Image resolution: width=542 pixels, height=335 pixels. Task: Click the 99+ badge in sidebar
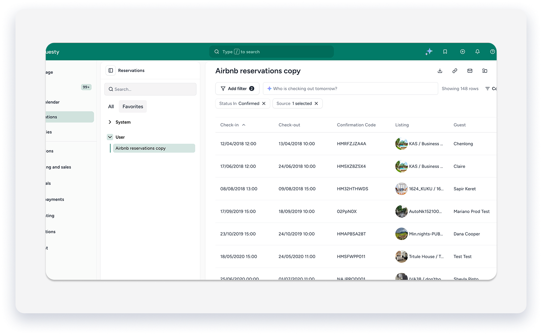[86, 87]
